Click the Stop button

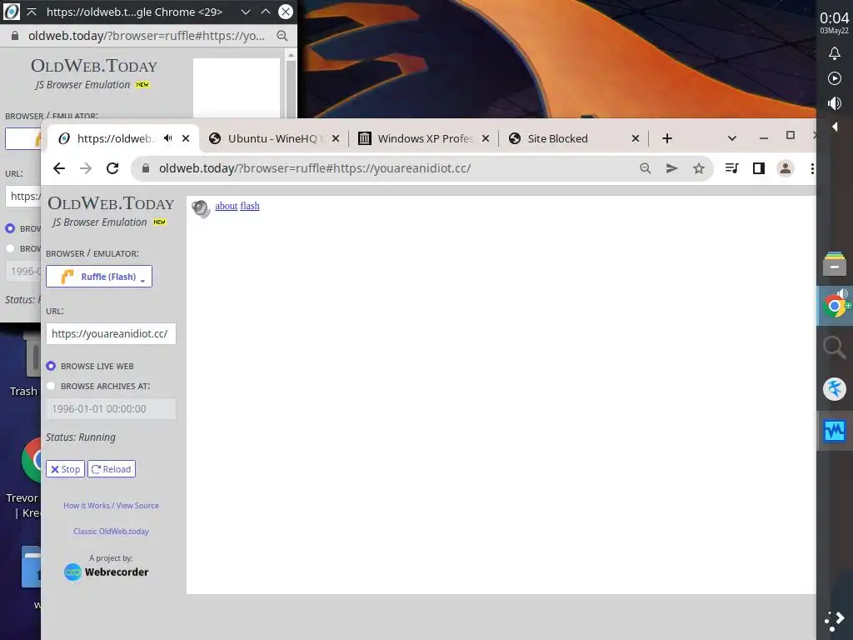65,469
